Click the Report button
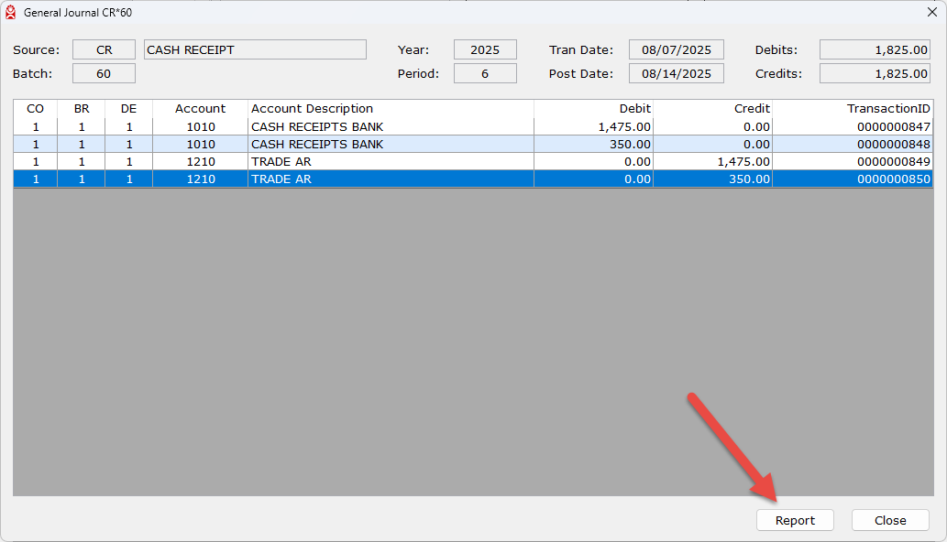Screen dimensions: 947x542 point(795,520)
